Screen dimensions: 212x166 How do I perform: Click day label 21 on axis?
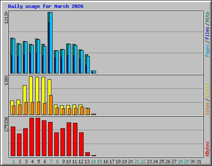[x=137, y=161]
